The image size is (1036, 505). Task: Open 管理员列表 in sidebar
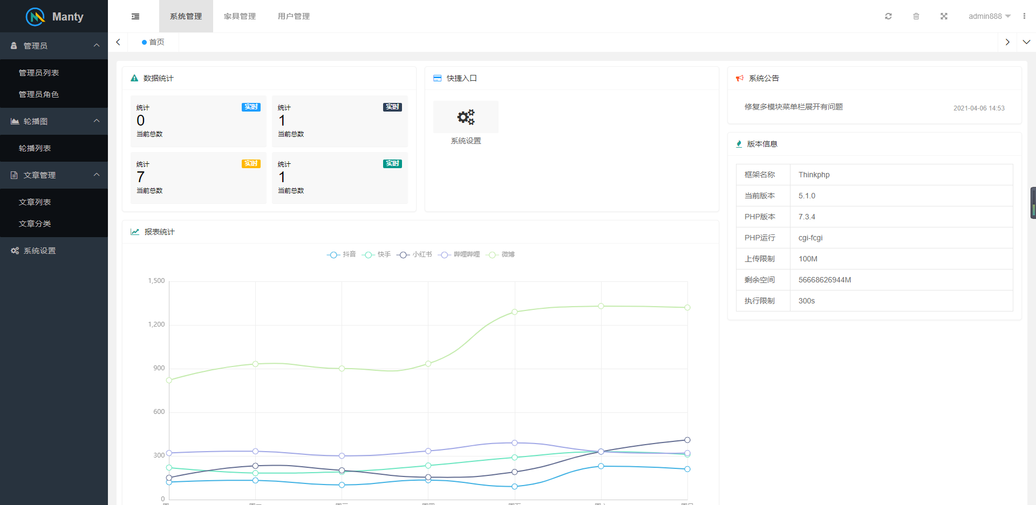[54, 73]
